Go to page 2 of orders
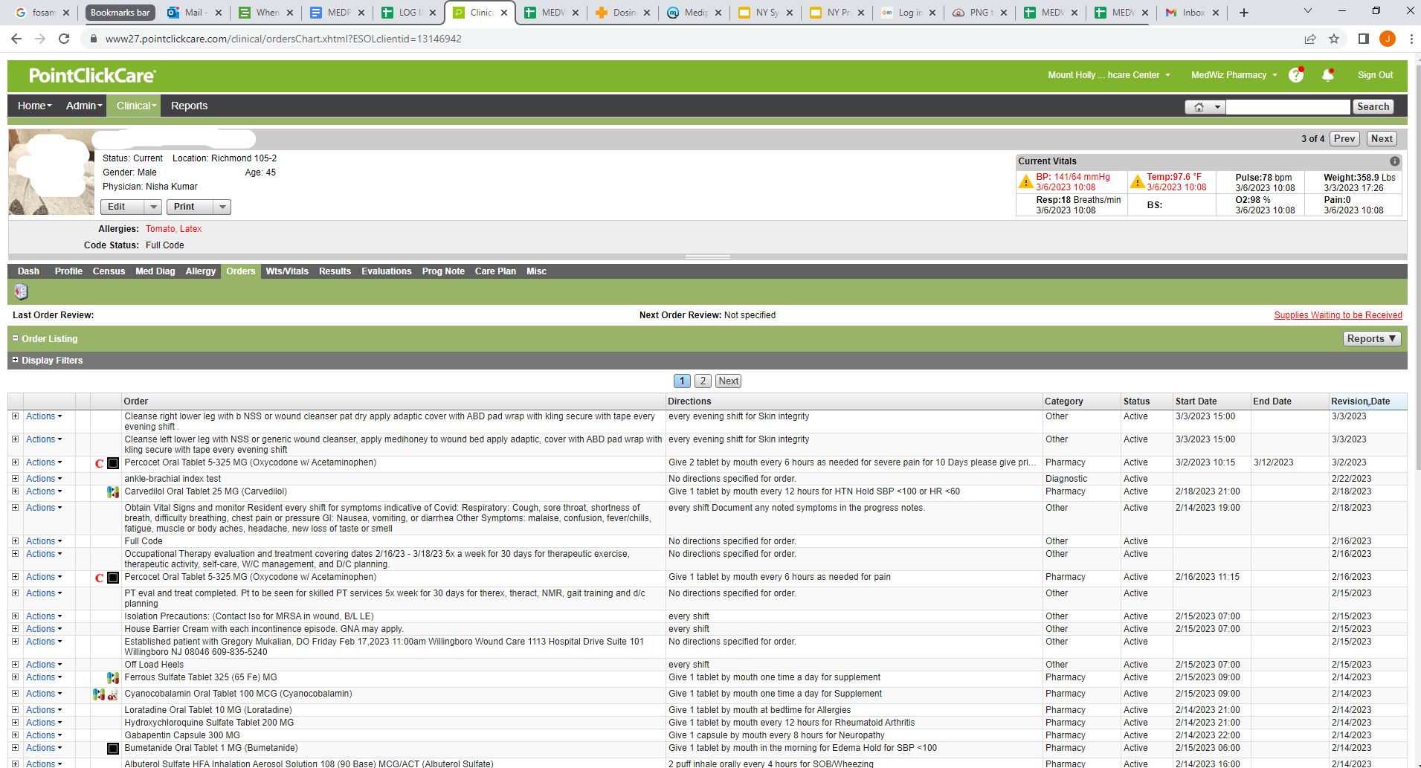1421x768 pixels. click(x=703, y=381)
